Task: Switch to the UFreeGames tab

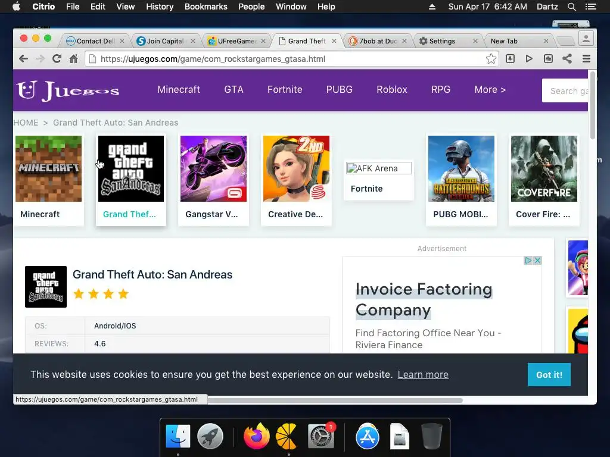Action: [236, 41]
